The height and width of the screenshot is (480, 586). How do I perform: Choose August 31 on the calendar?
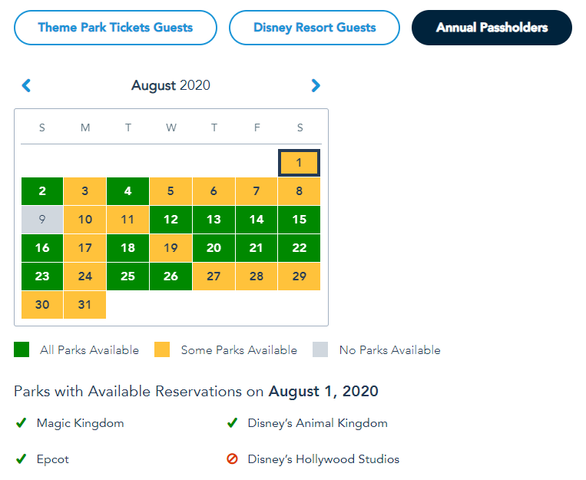click(85, 305)
